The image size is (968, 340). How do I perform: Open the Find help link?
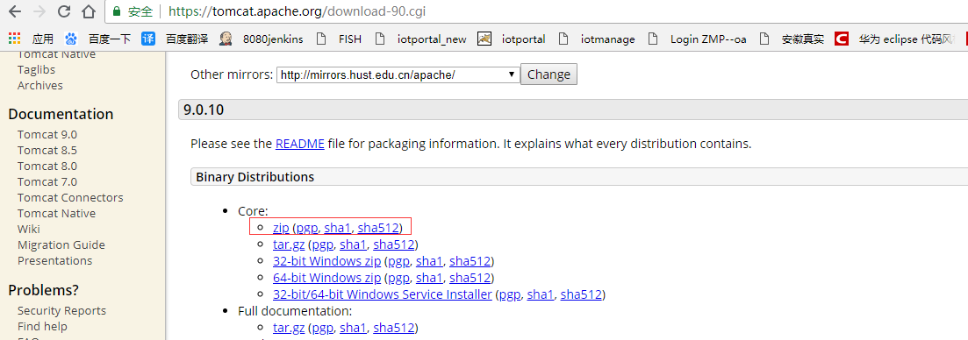(x=42, y=327)
